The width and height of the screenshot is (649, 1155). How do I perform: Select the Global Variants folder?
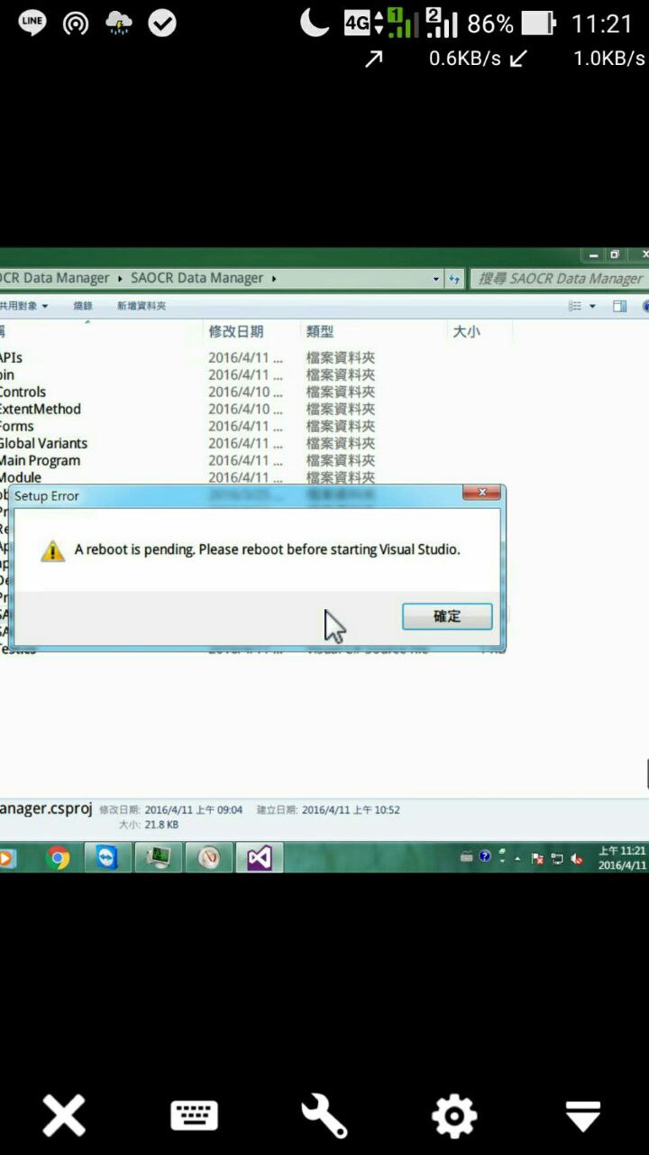pyautogui.click(x=43, y=443)
